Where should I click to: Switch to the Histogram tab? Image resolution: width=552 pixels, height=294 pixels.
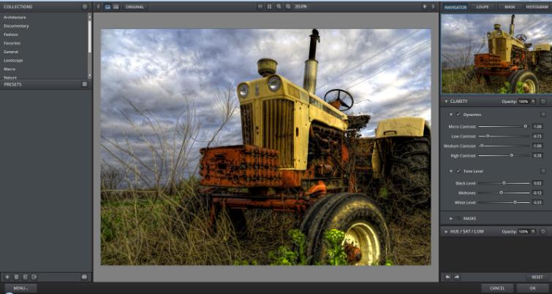click(x=536, y=7)
